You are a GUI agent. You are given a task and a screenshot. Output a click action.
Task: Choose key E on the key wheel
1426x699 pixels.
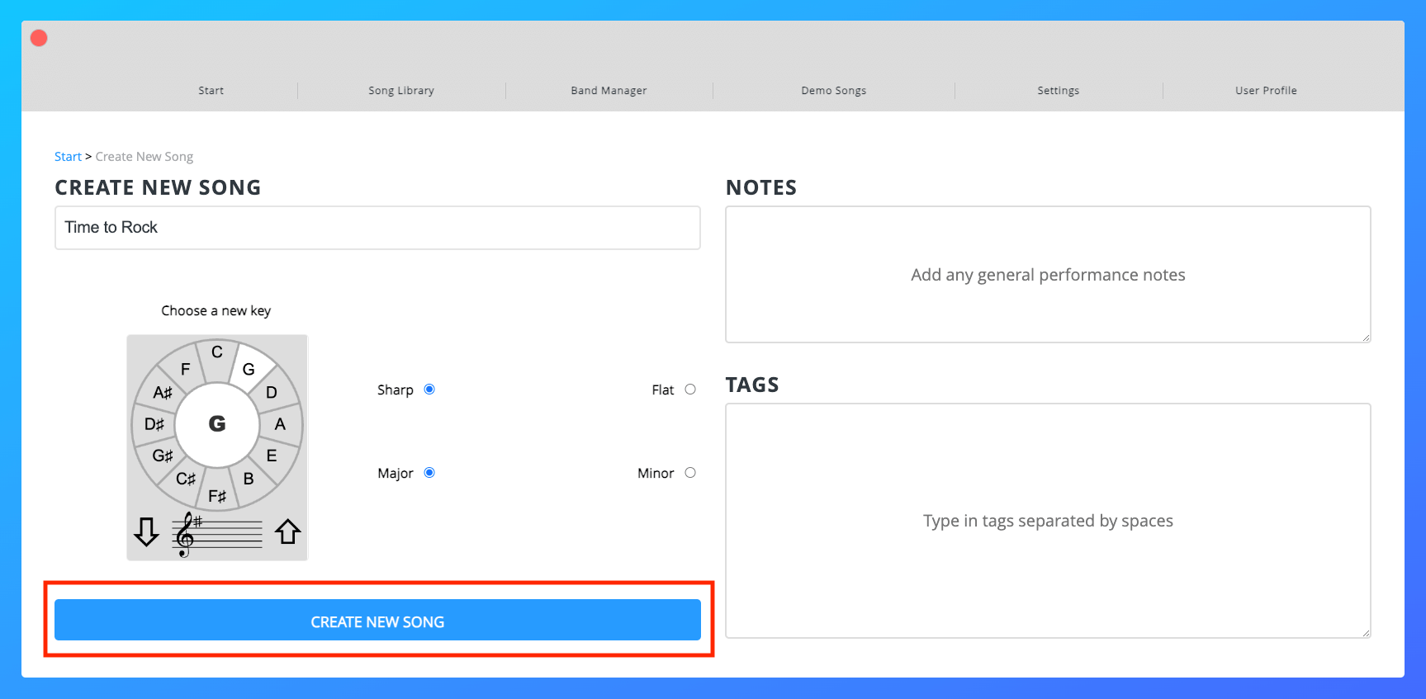pyautogui.click(x=271, y=456)
